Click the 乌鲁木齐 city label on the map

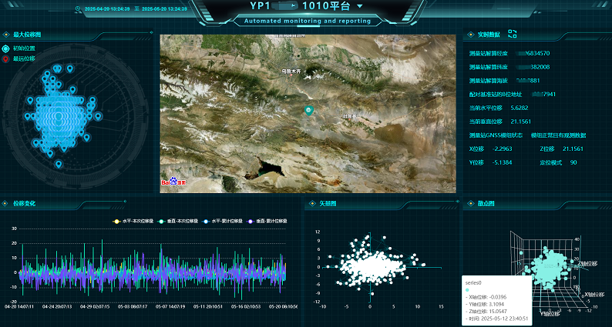click(x=292, y=72)
